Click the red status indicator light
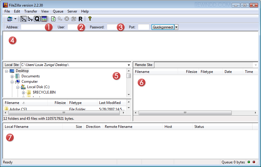The image size is (261, 167). point(254,162)
